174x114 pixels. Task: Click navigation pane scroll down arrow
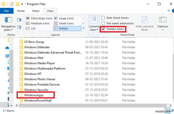(x=11, y=105)
